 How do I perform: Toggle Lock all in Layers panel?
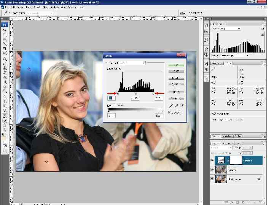[x=230, y=153]
